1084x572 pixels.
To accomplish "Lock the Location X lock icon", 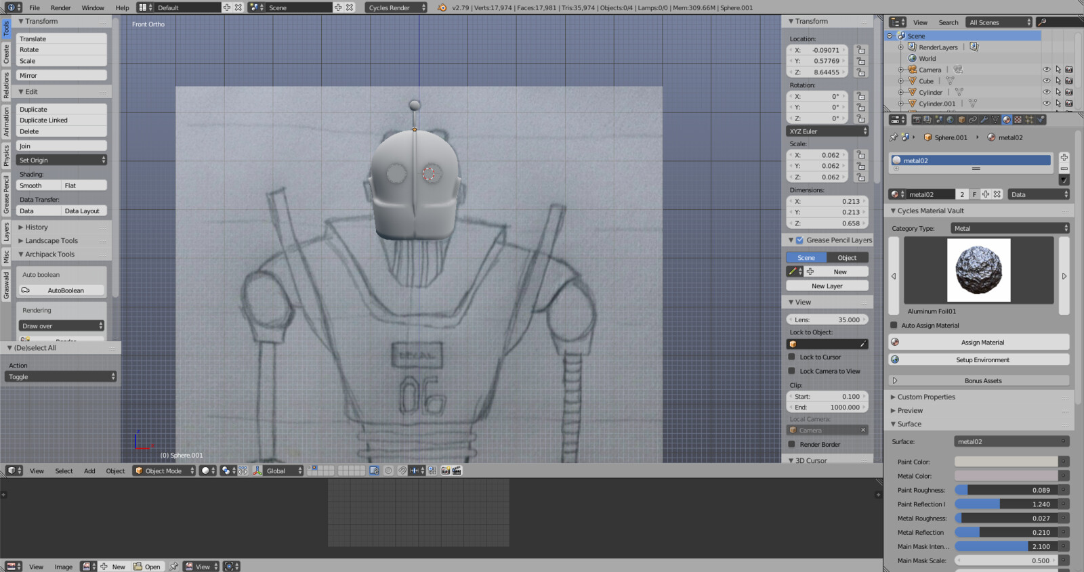I will tap(860, 50).
